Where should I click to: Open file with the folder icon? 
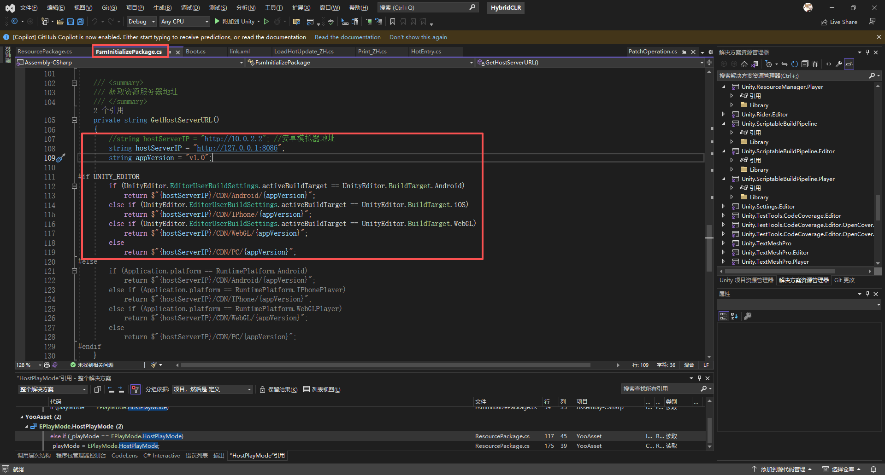(x=60, y=22)
